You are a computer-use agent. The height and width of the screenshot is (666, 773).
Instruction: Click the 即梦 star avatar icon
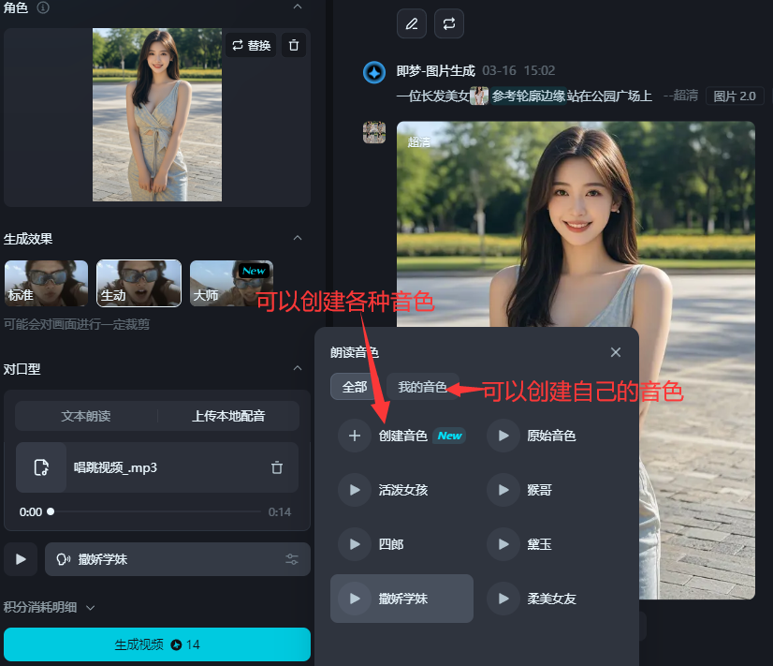click(374, 72)
